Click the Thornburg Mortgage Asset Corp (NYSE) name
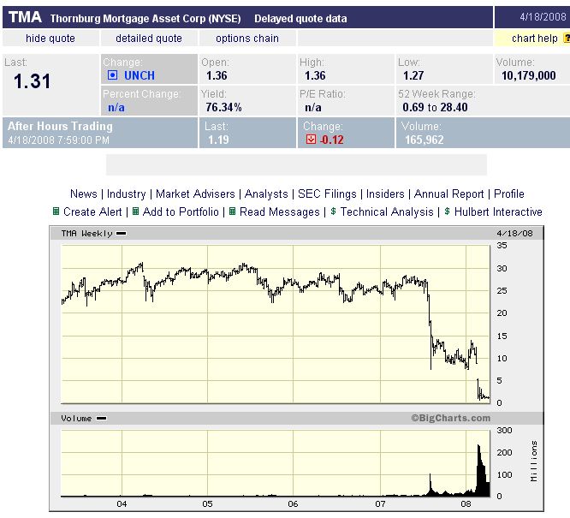This screenshot has width=570, height=518. (x=145, y=19)
